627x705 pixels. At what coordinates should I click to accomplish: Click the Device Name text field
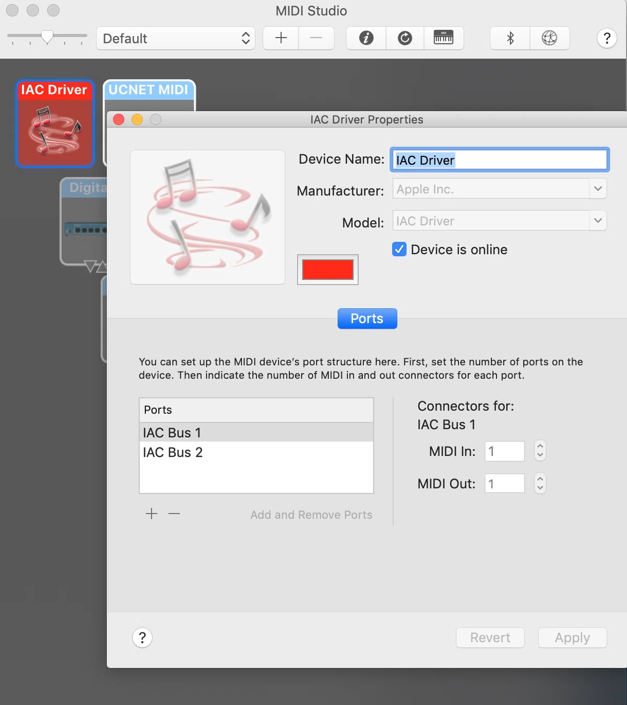click(500, 160)
